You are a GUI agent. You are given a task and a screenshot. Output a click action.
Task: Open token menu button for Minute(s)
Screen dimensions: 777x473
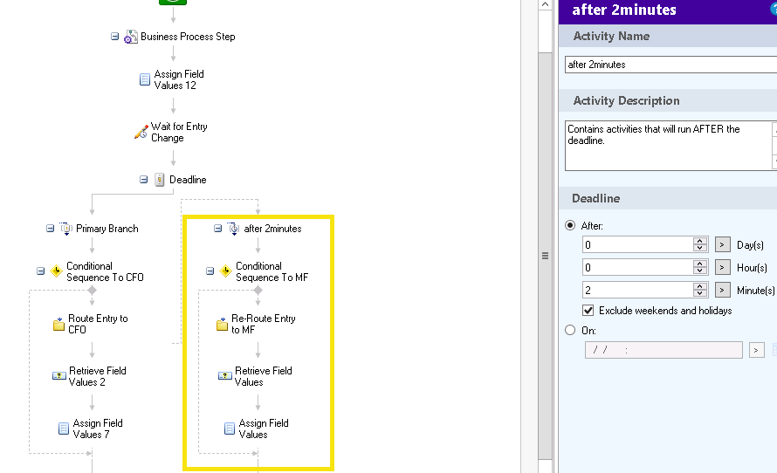click(x=723, y=291)
